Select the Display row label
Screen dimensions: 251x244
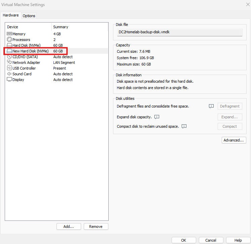coord(18,80)
